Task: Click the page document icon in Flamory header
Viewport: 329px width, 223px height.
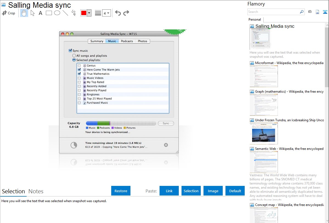Action: point(317,12)
